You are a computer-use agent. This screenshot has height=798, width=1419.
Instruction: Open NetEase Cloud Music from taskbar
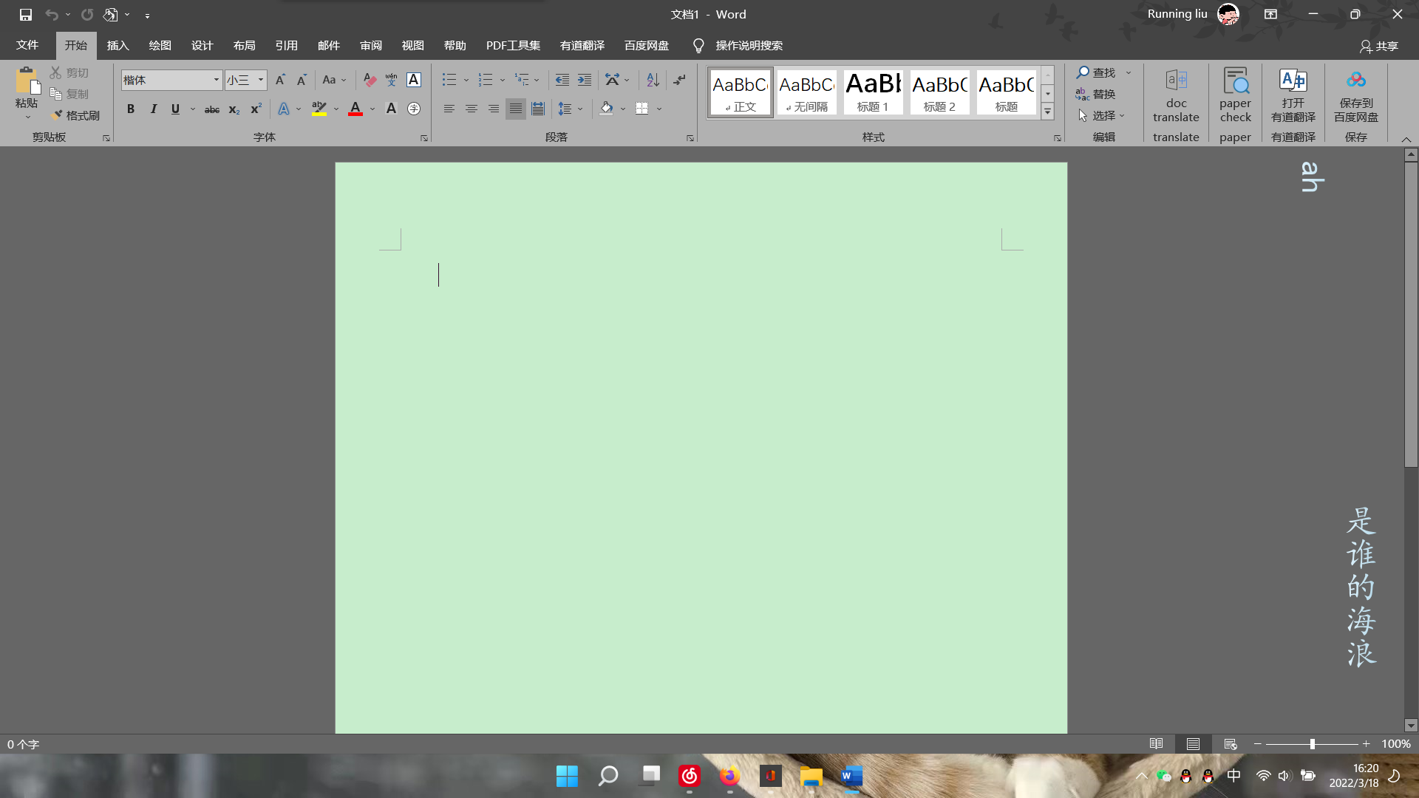(x=689, y=776)
